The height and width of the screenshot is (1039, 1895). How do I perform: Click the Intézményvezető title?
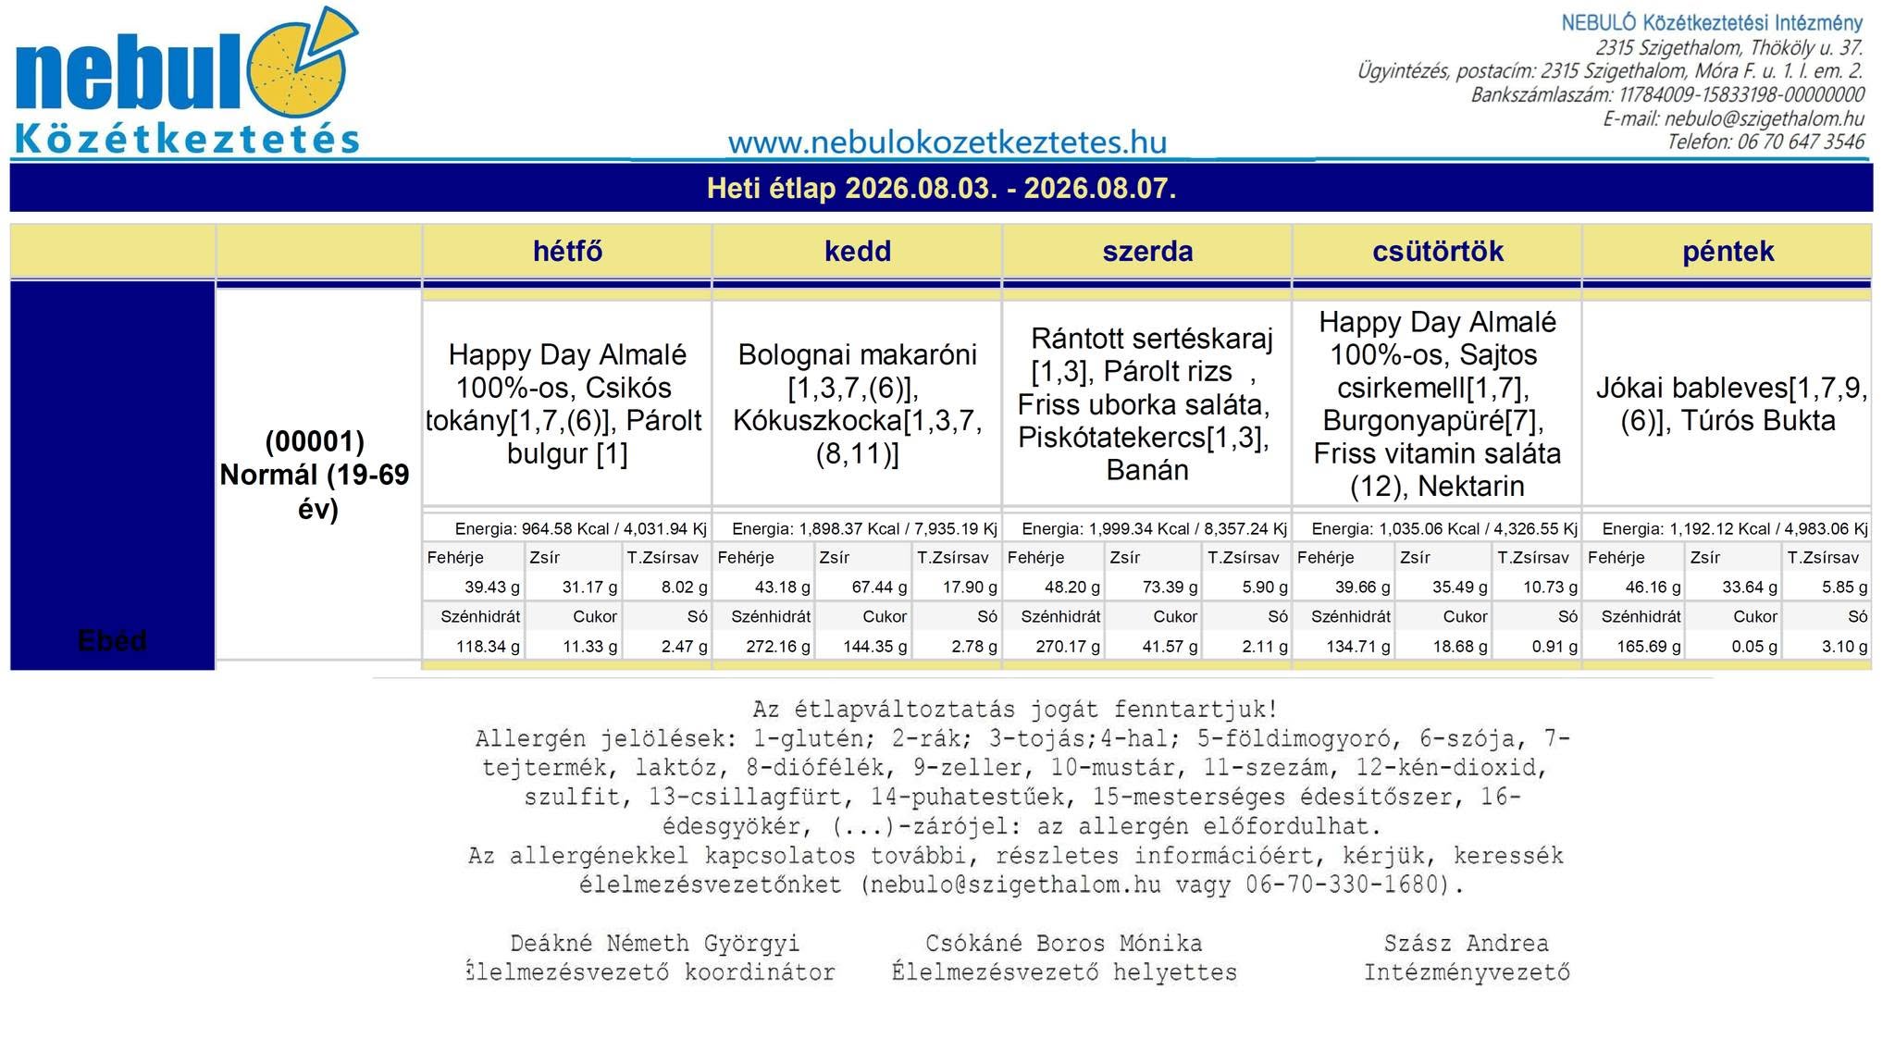[1467, 972]
